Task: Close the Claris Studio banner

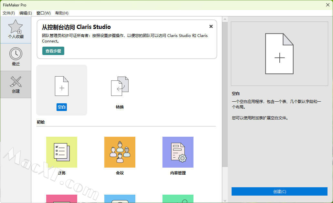Action: 211,26
